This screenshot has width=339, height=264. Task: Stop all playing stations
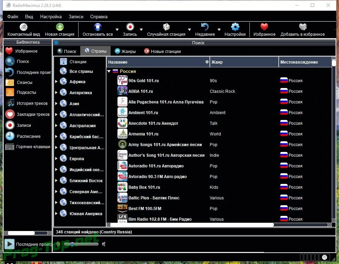click(x=98, y=30)
